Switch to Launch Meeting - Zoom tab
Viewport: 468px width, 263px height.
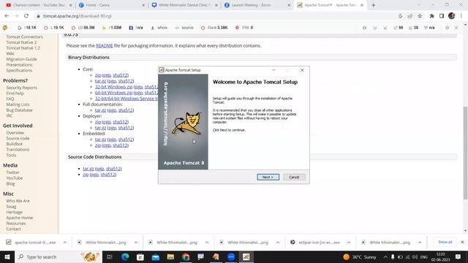coord(257,5)
